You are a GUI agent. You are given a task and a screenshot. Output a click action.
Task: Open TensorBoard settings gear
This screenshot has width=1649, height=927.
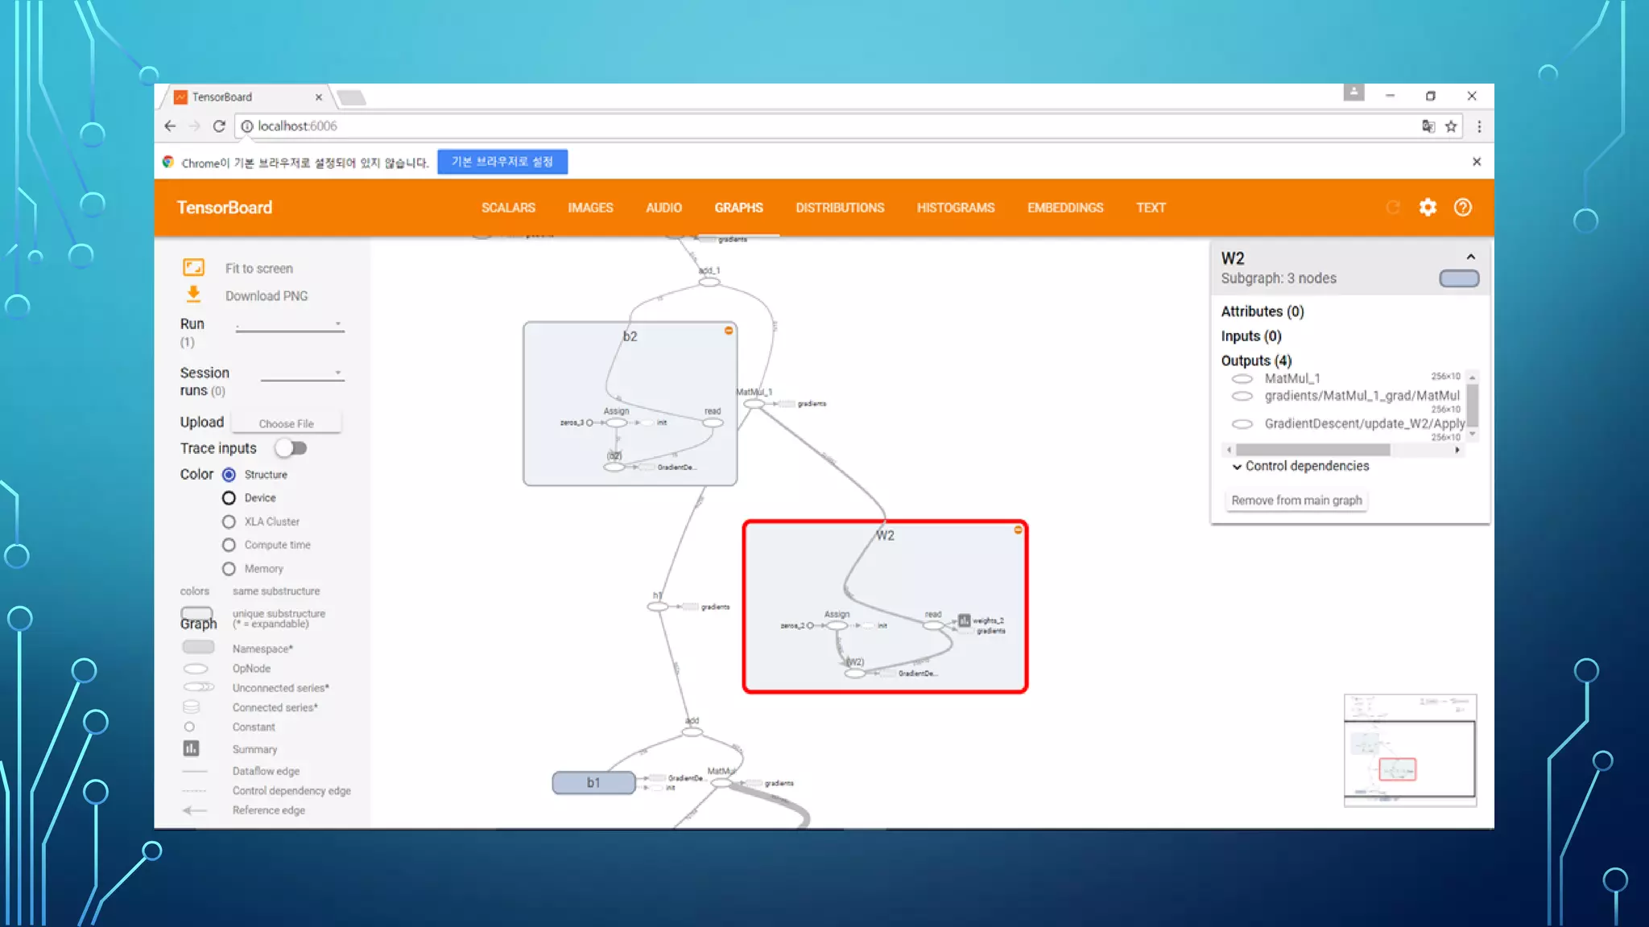pos(1428,208)
